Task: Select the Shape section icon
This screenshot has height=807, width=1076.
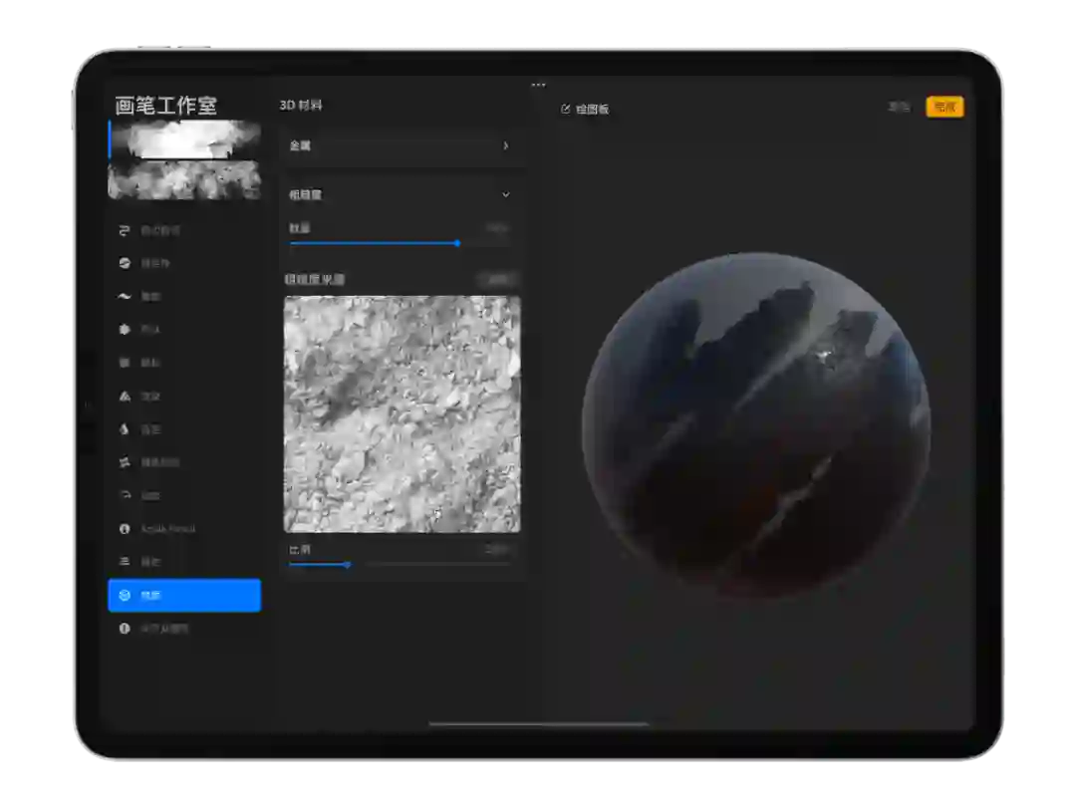Action: coord(125,330)
